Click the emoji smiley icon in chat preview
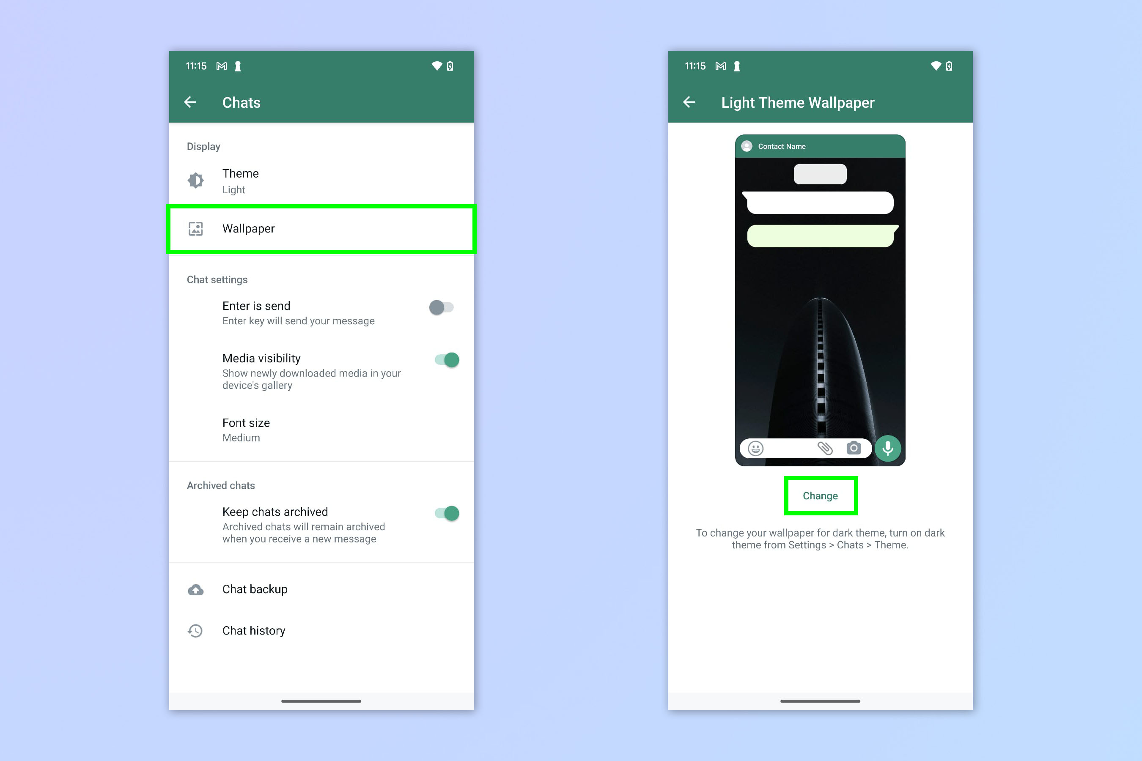Image resolution: width=1142 pixels, height=761 pixels. coord(755,448)
